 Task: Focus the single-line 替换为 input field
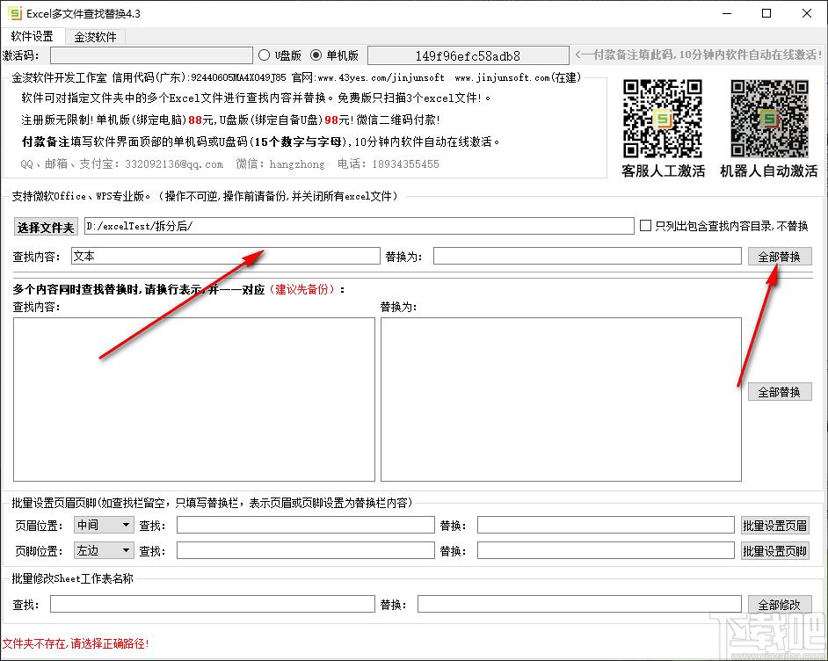pos(587,256)
